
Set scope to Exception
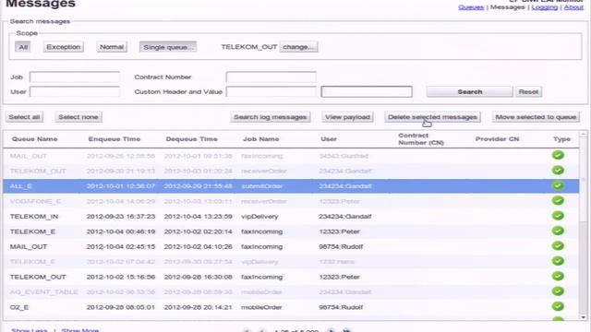point(64,47)
